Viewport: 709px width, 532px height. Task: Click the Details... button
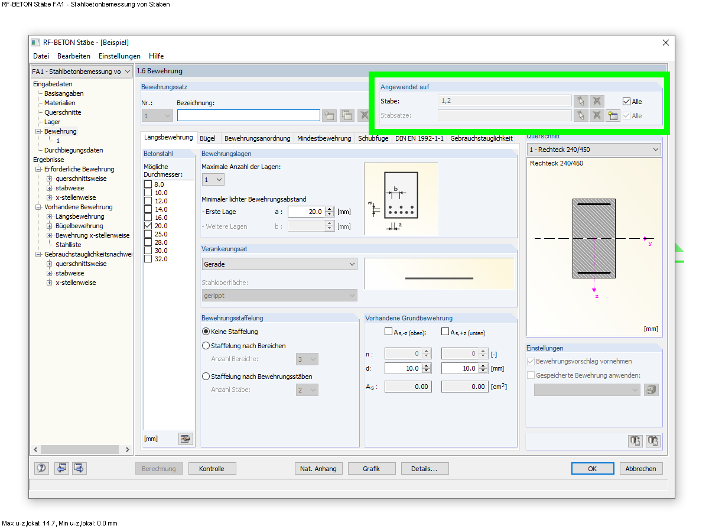pos(425,469)
